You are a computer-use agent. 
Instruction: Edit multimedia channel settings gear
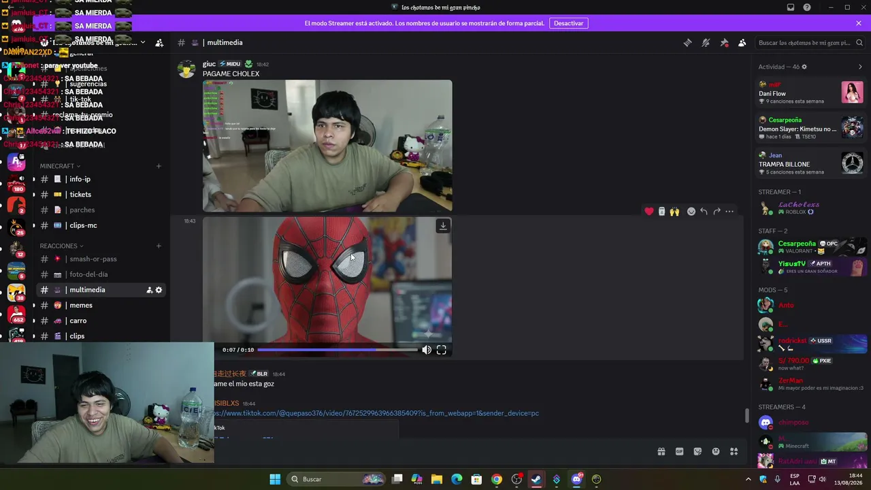[159, 290]
